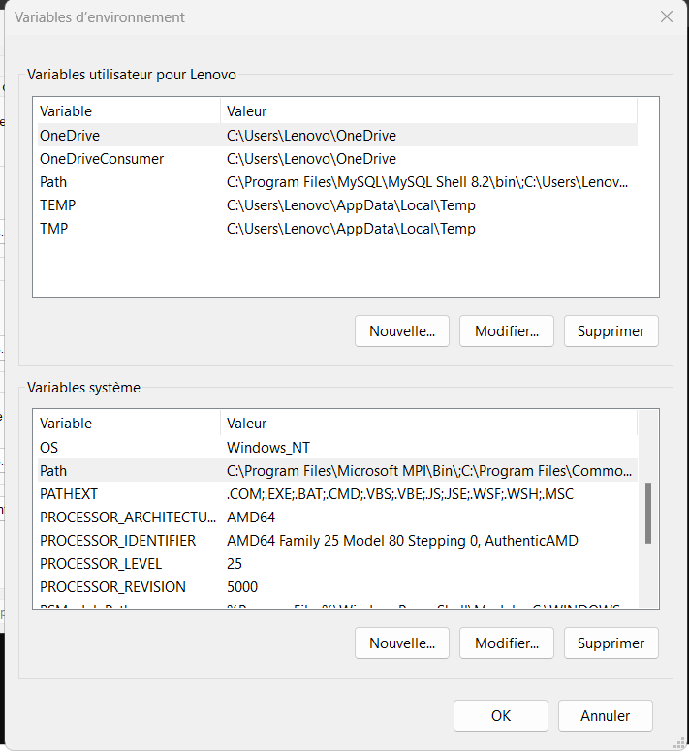The width and height of the screenshot is (689, 753).
Task: Select the user Path variable with MySQL Shell
Action: [53, 182]
